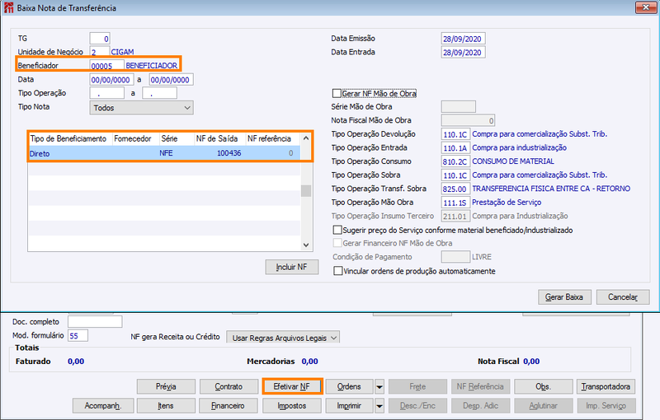660x420 pixels.
Task: Click down arrow of beneficiamento list scrollbar
Action: [306, 245]
